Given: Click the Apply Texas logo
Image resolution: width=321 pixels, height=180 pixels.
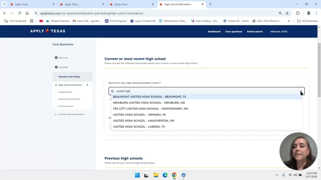Looking at the screenshot, I should (48, 31).
